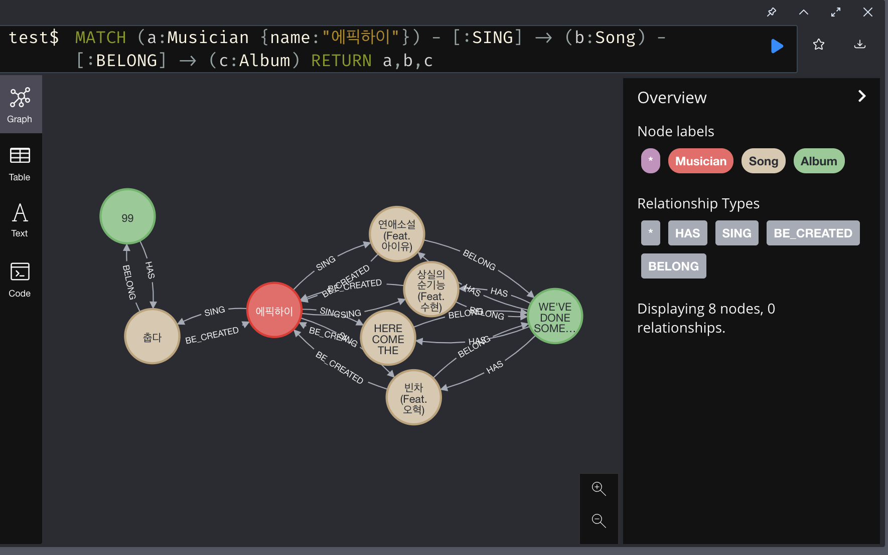Select the SING relationship type
Image resolution: width=888 pixels, height=555 pixels.
click(x=737, y=233)
